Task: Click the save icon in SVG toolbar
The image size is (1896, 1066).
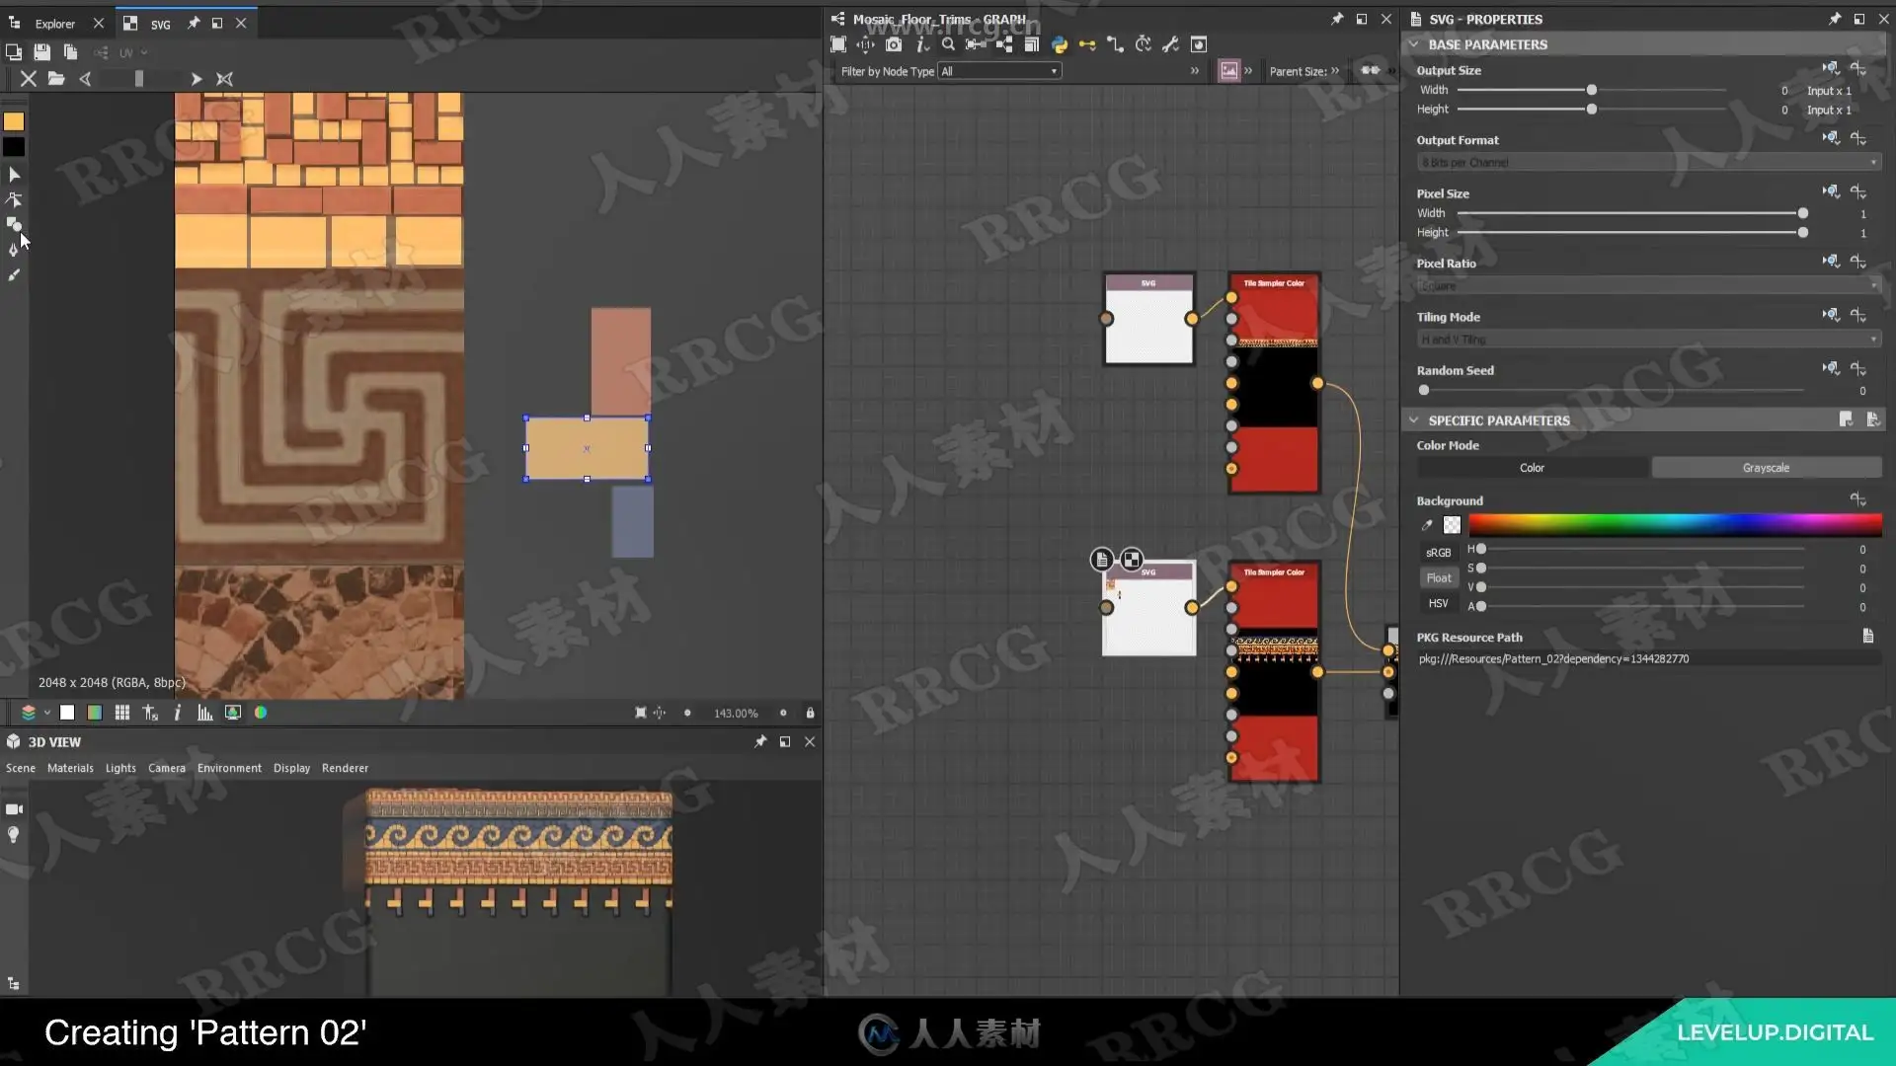Action: (41, 52)
